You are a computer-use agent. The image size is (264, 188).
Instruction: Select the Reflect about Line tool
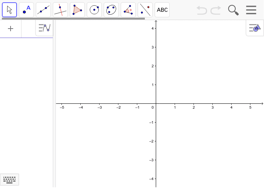[x=145, y=10]
